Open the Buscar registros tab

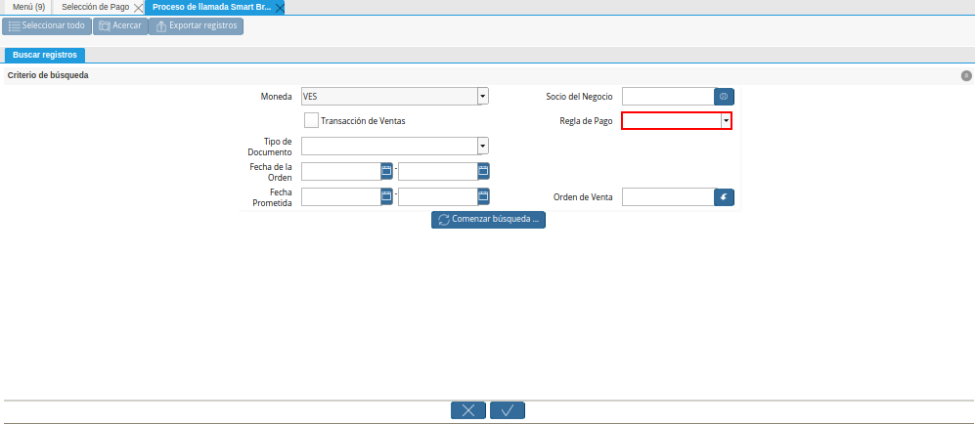pyautogui.click(x=45, y=55)
